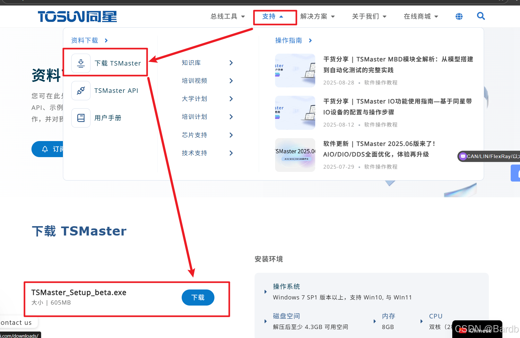Click the 磁盘空间 requirement heading
Screen dimensions: 520x338
tap(286, 316)
